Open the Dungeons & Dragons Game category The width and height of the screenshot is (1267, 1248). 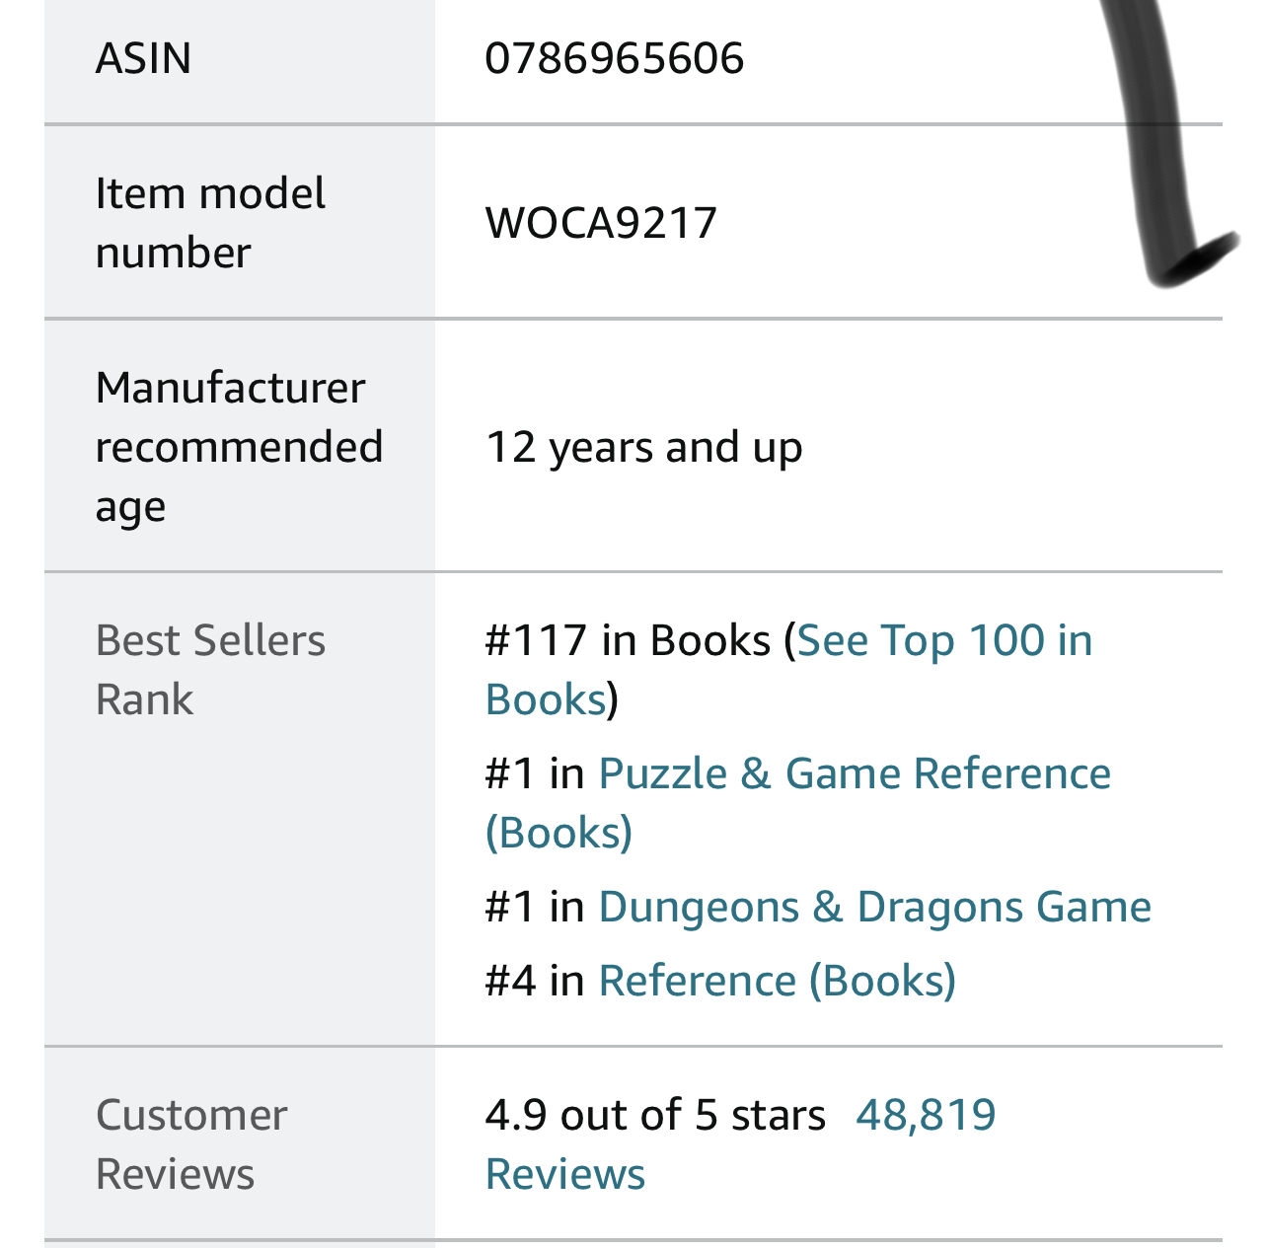[x=874, y=907]
